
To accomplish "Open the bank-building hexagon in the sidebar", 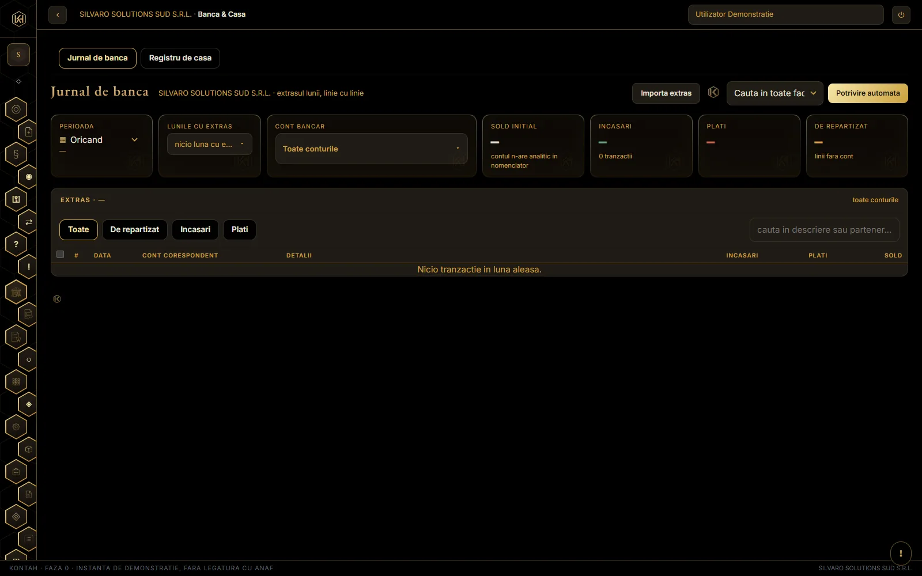I will click(16, 292).
